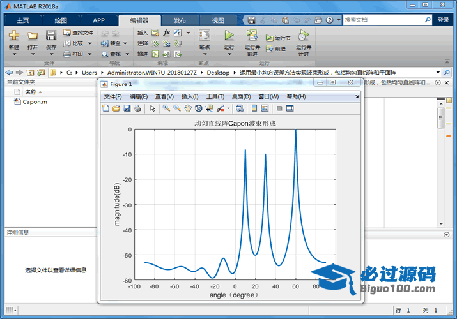Toggle the Insert Legend button
The width and height of the screenshot is (457, 319).
(x=265, y=108)
